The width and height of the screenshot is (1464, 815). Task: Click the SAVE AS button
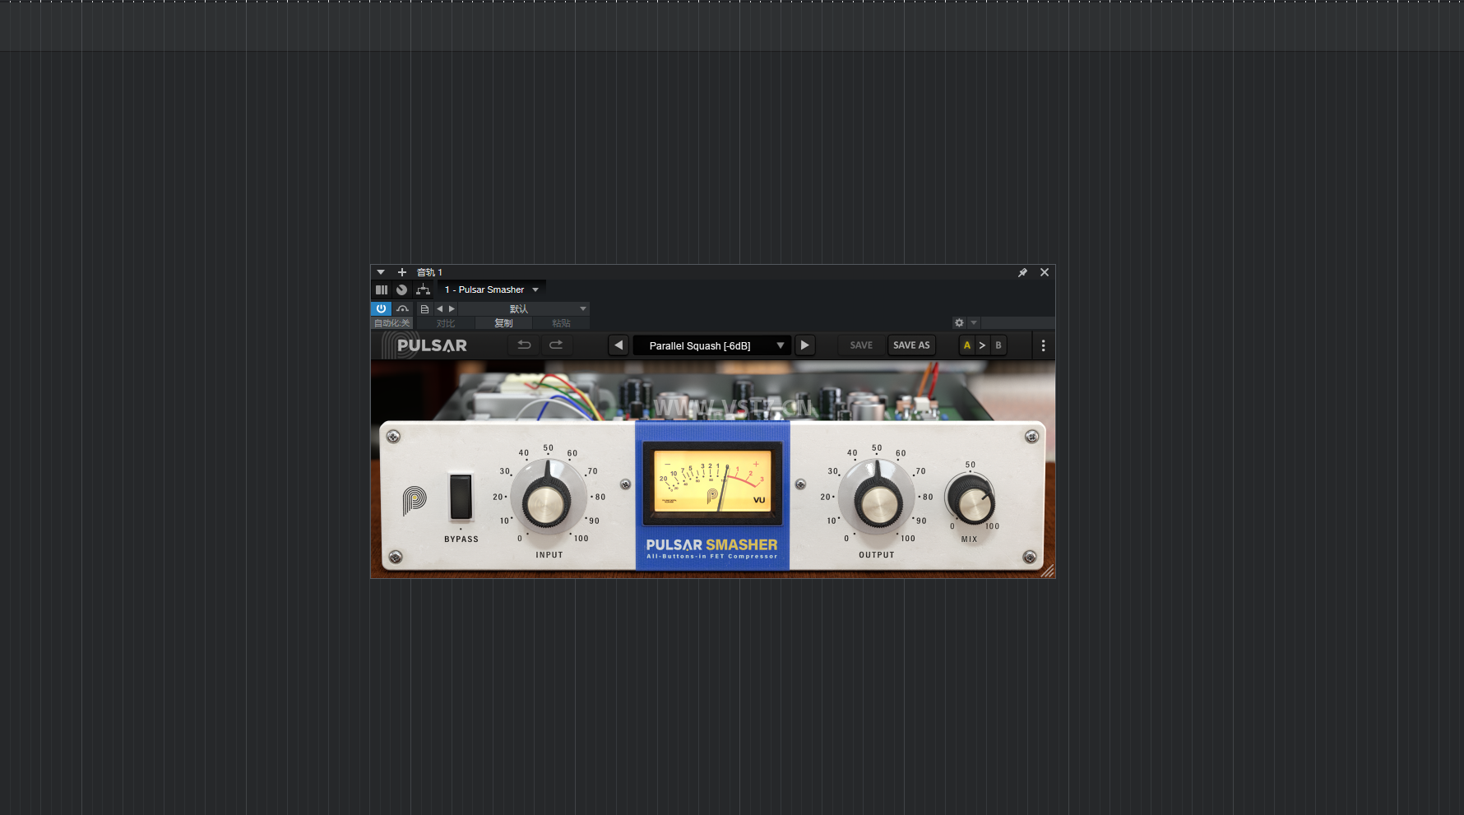(x=911, y=345)
